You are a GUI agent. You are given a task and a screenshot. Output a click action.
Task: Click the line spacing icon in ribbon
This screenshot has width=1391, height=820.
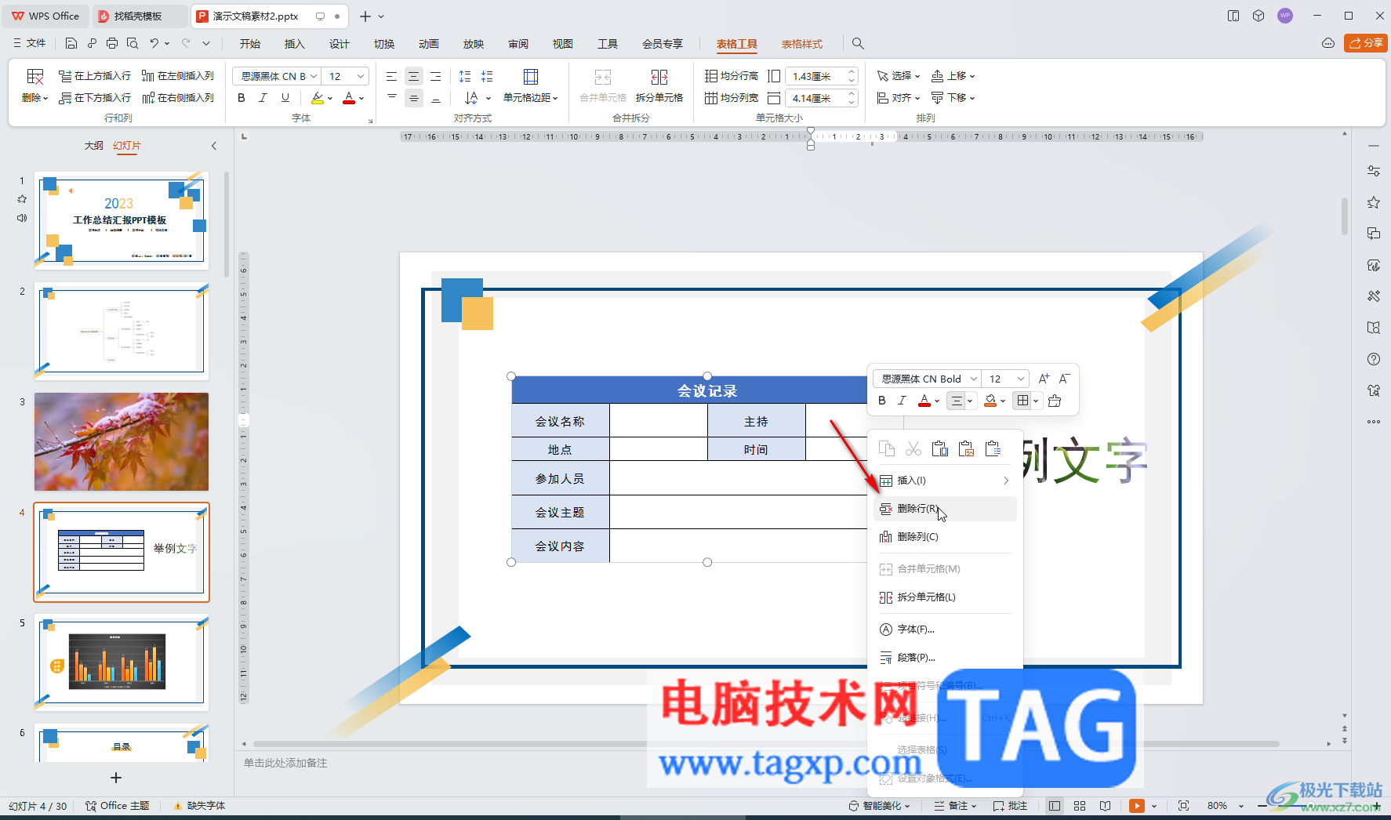[x=465, y=76]
